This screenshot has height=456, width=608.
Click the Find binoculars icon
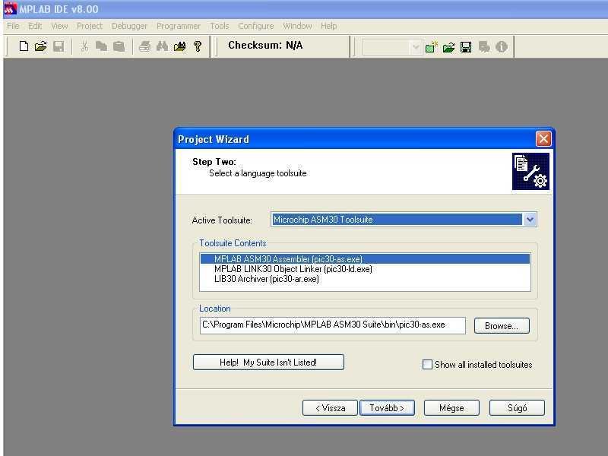[x=162, y=46]
